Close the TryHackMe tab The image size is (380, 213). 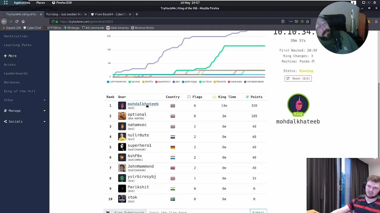(x=41, y=14)
